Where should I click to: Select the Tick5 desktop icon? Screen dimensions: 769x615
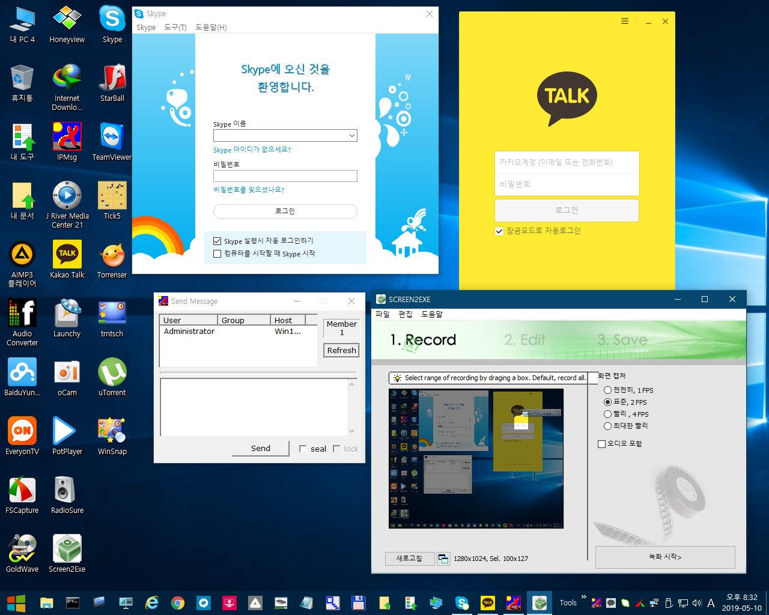point(112,201)
